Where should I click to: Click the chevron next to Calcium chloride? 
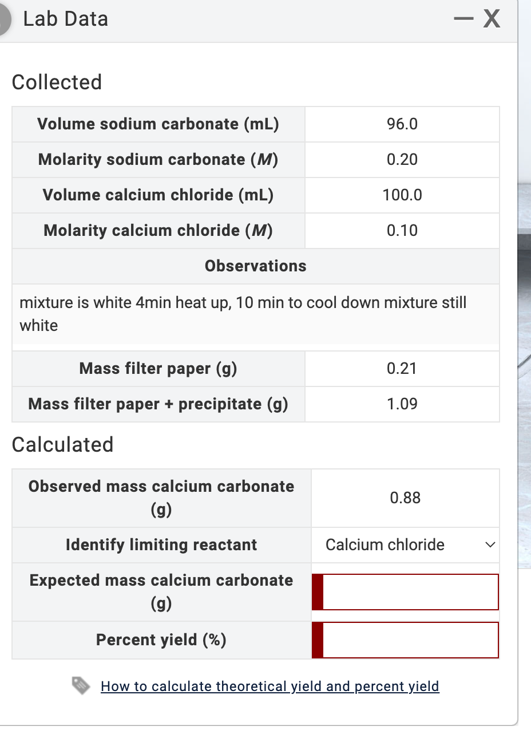[490, 545]
